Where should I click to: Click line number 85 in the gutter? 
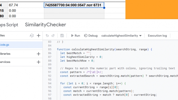click(50, 49)
